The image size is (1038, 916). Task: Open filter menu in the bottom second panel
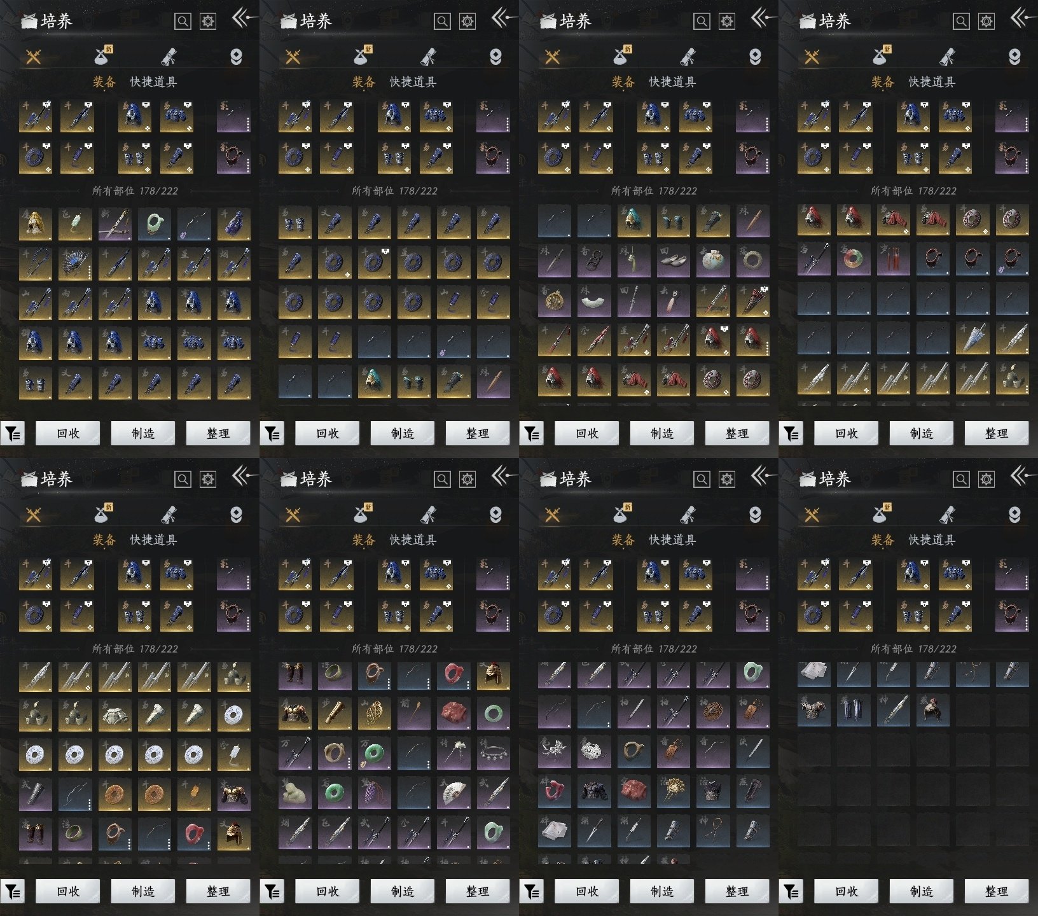tap(272, 892)
